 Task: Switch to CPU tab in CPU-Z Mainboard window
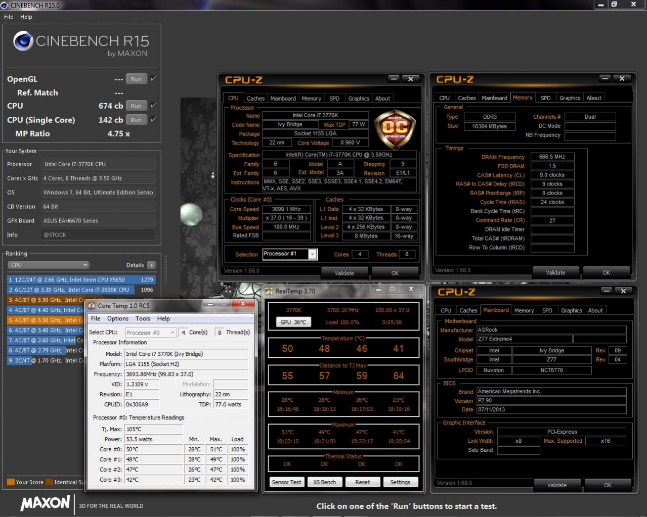pos(446,311)
